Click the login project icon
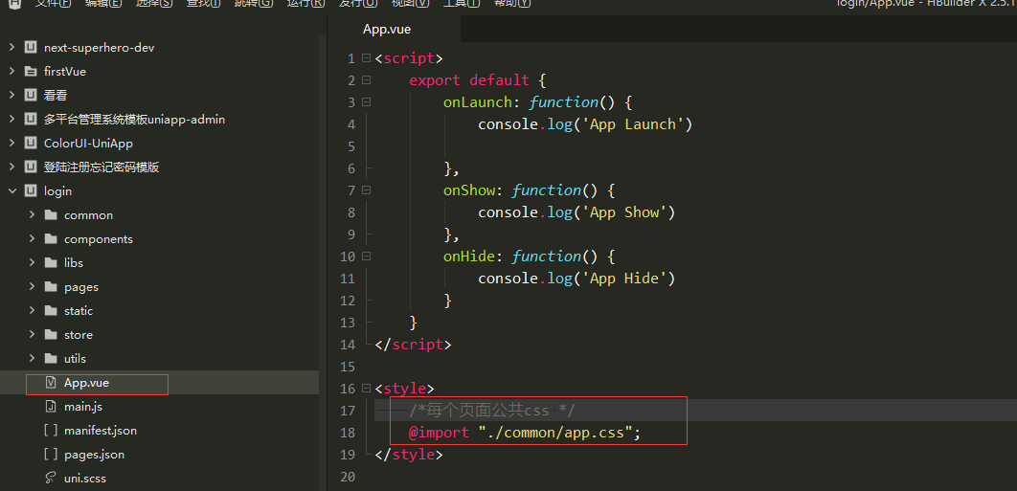 (x=30, y=191)
